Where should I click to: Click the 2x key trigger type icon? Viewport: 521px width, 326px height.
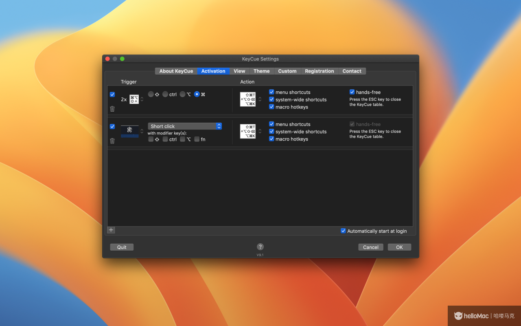pos(134,99)
